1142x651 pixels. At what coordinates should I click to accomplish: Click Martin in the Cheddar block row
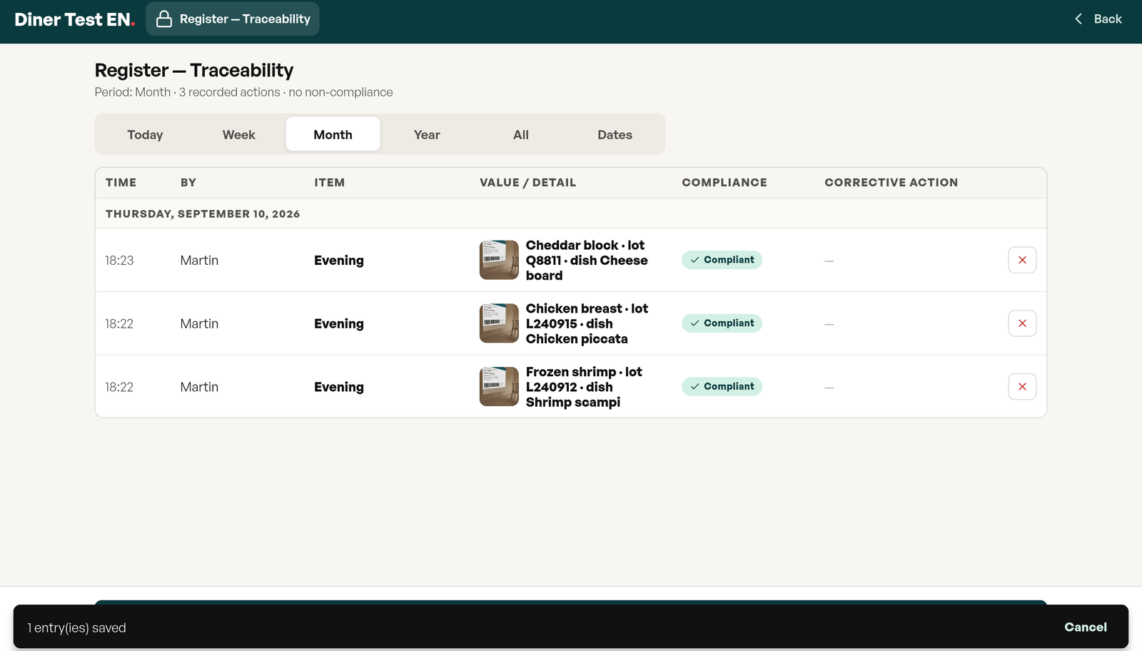click(x=199, y=261)
